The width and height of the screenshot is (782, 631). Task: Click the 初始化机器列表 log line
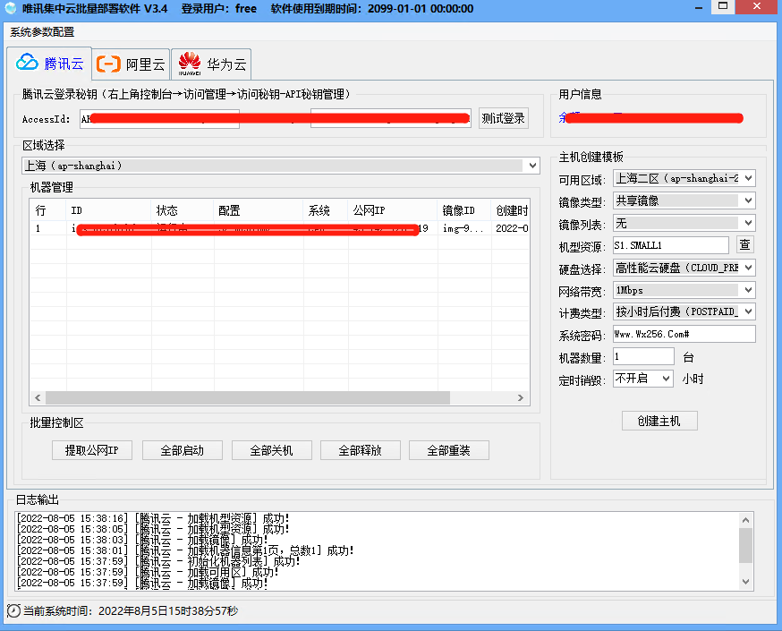click(x=158, y=561)
